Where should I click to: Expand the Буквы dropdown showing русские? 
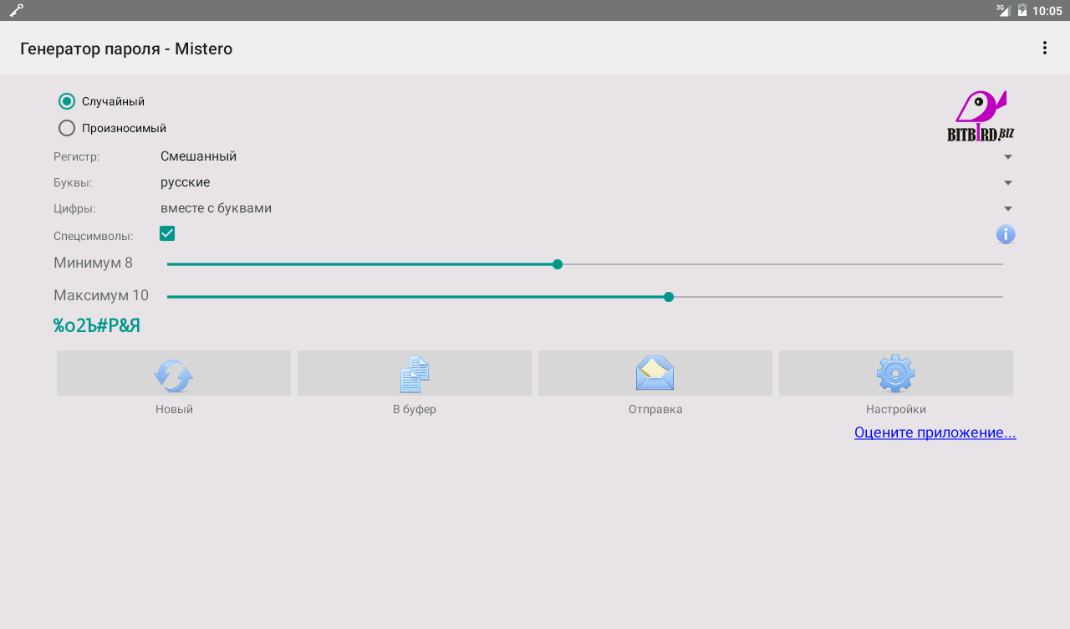tap(587, 182)
